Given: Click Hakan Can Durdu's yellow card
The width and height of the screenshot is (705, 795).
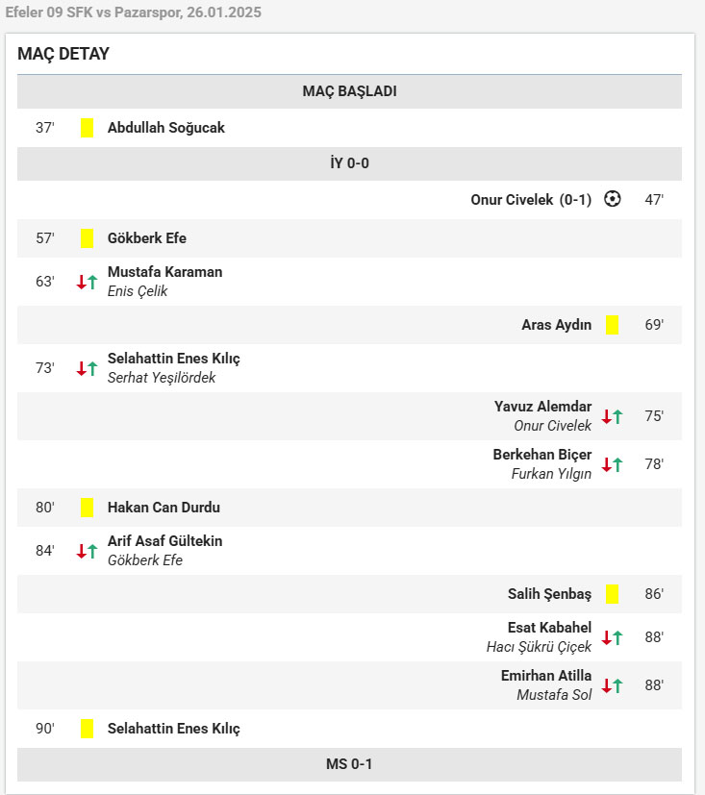Looking at the screenshot, I should (88, 508).
